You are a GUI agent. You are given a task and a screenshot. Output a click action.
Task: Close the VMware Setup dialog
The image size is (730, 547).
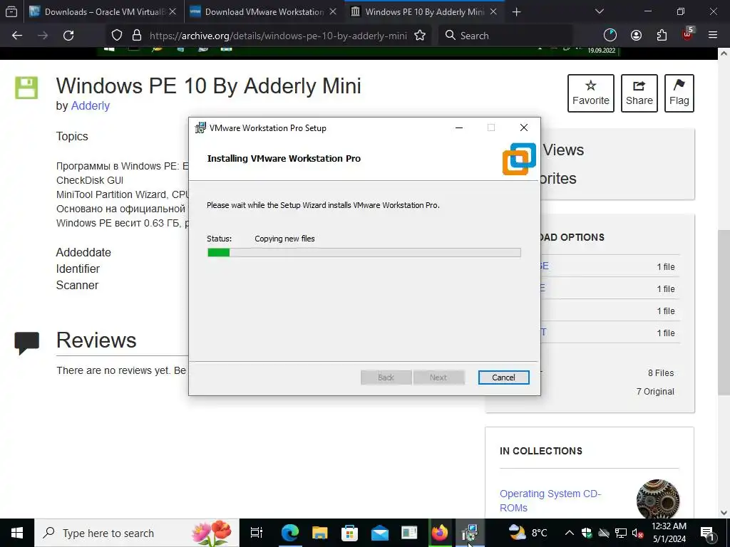524,127
